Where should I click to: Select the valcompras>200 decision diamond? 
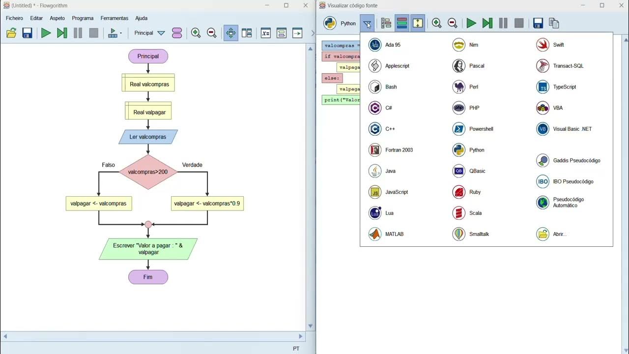click(148, 172)
